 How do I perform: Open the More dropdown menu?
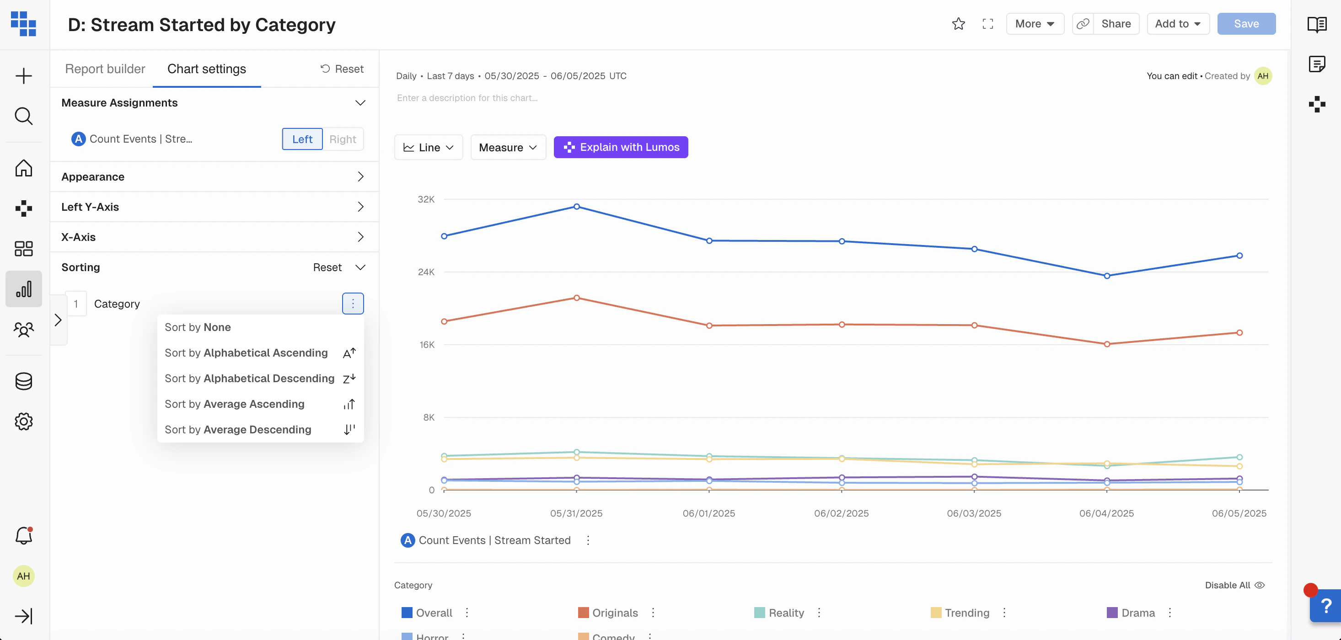tap(1035, 24)
